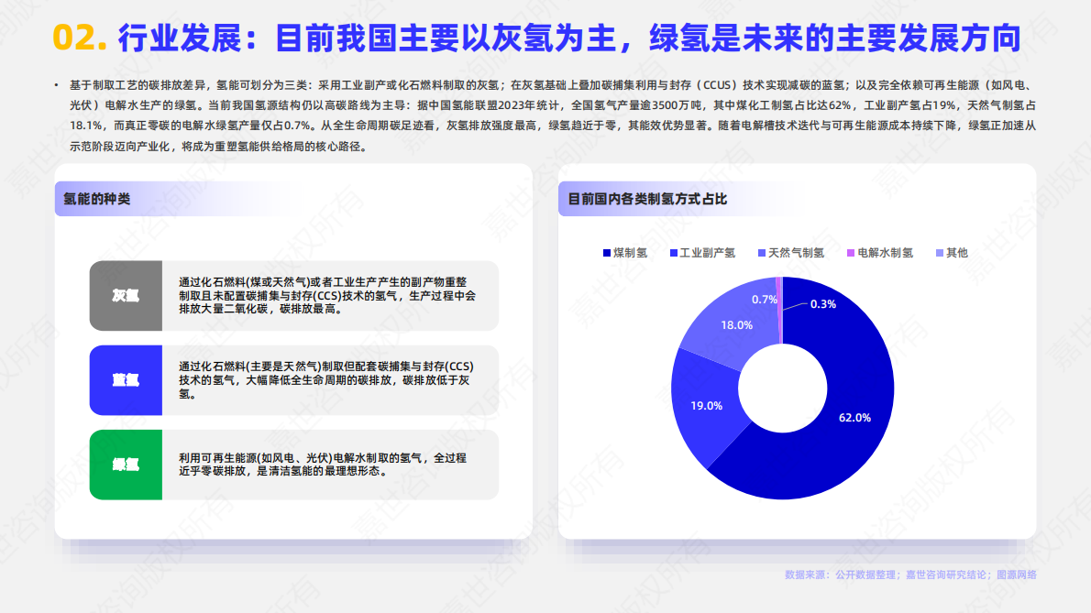Click the blue 蓝氢 label block

126,380
